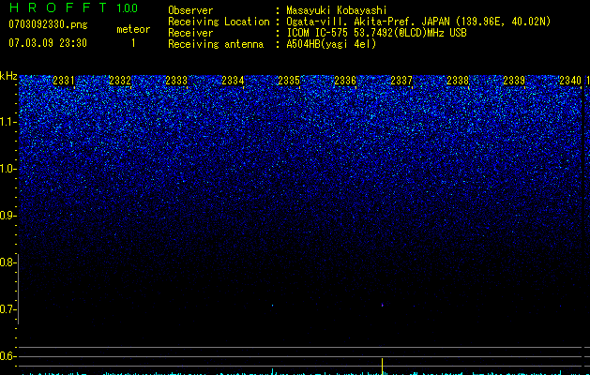Click the 1.1 kHz axis tick label
Screen dimensions: 590x375
[x=8, y=122]
